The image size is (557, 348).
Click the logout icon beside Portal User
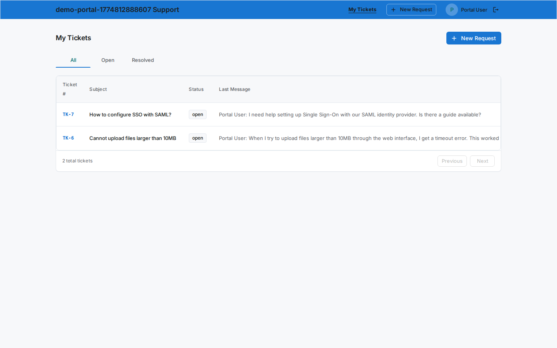click(495, 10)
